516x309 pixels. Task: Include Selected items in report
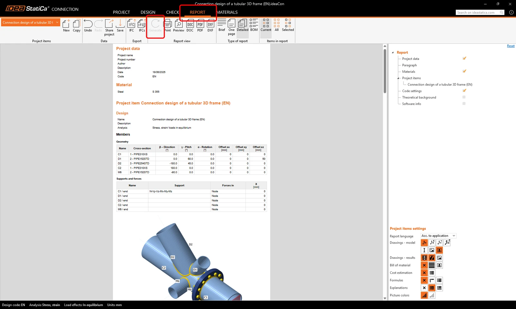288,25
